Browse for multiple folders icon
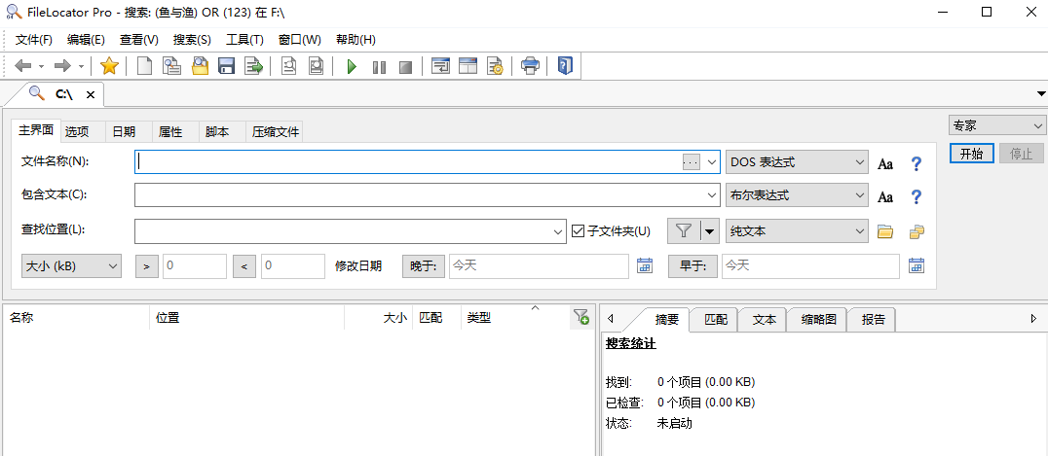The width and height of the screenshot is (1048, 456). point(917,231)
